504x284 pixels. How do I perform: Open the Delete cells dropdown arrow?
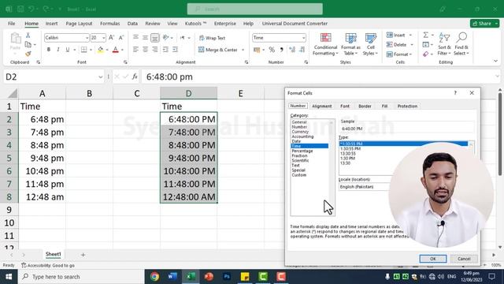click(x=412, y=45)
